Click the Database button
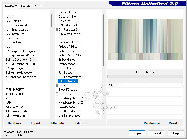187x139 pixels. click(x=15, y=123)
